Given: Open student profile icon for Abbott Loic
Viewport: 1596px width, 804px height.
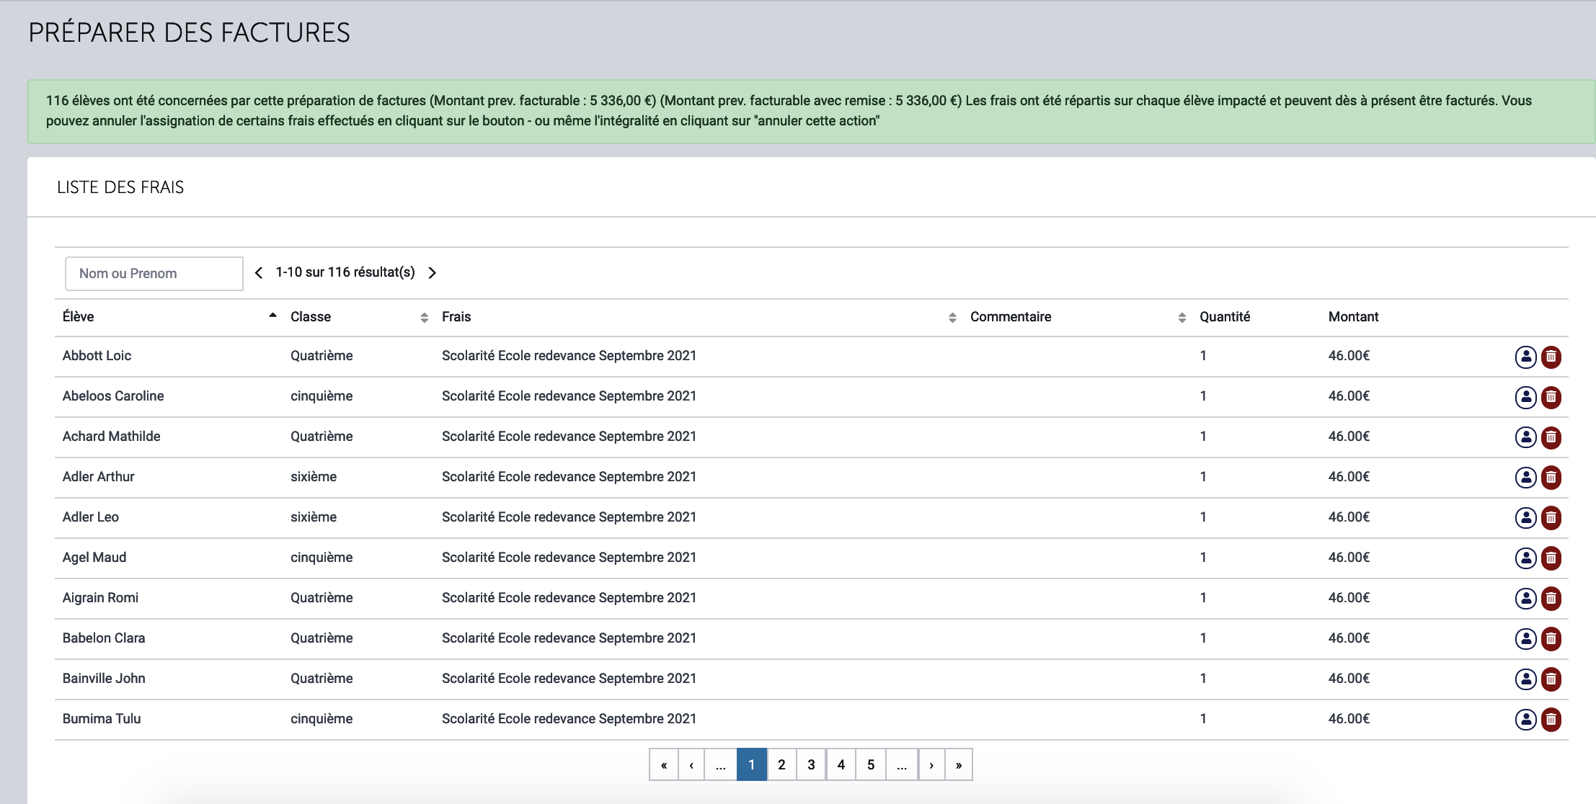Looking at the screenshot, I should click(x=1525, y=357).
